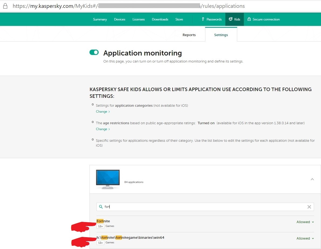Open the Licenses page
321x249 pixels.
pyautogui.click(x=139, y=19)
